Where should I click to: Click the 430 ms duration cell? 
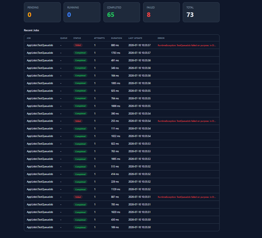pyautogui.click(x=115, y=220)
